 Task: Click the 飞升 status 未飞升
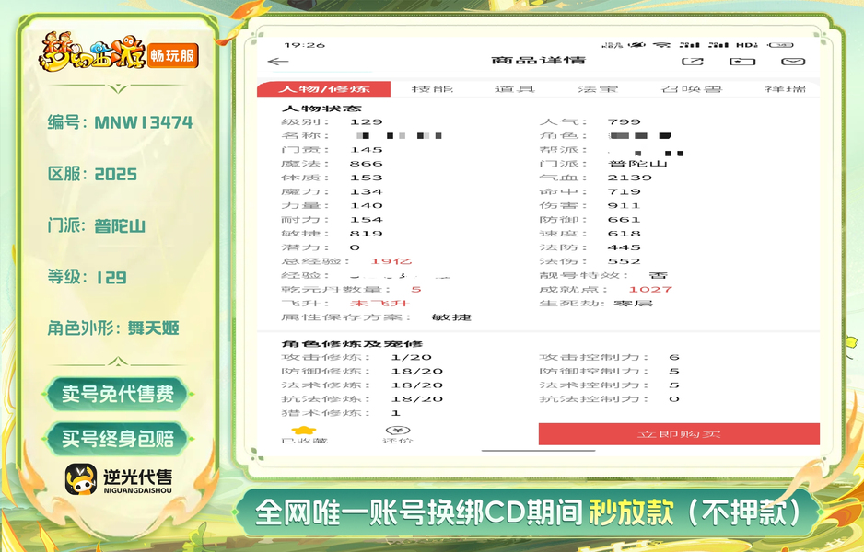click(x=380, y=304)
